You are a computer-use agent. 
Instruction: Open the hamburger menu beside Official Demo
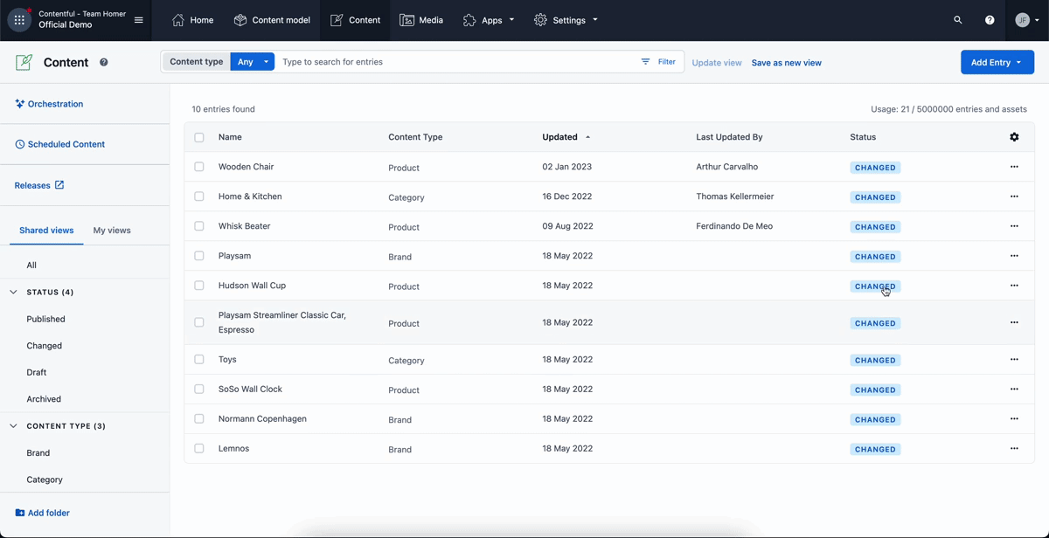[x=138, y=20]
